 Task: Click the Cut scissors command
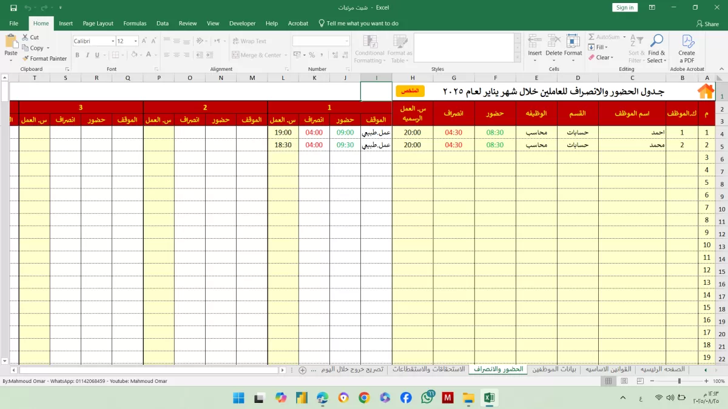coord(30,38)
